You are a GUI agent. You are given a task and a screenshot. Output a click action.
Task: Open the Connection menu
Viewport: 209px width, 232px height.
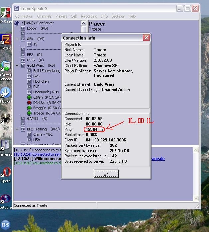click(x=24, y=16)
